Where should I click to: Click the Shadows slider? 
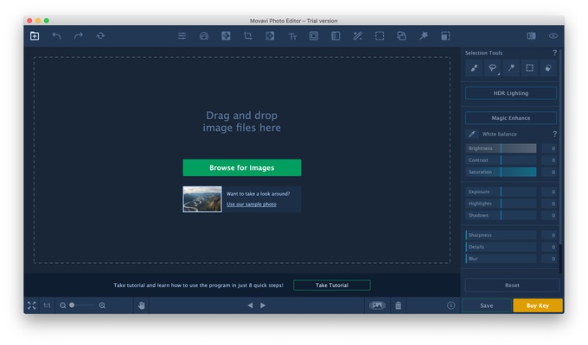(x=501, y=216)
